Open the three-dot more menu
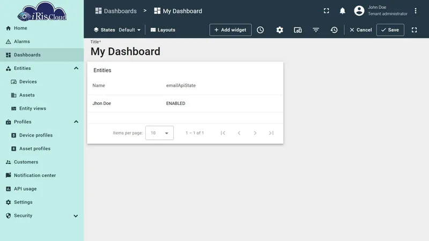The image size is (429, 241). pyautogui.click(x=415, y=11)
